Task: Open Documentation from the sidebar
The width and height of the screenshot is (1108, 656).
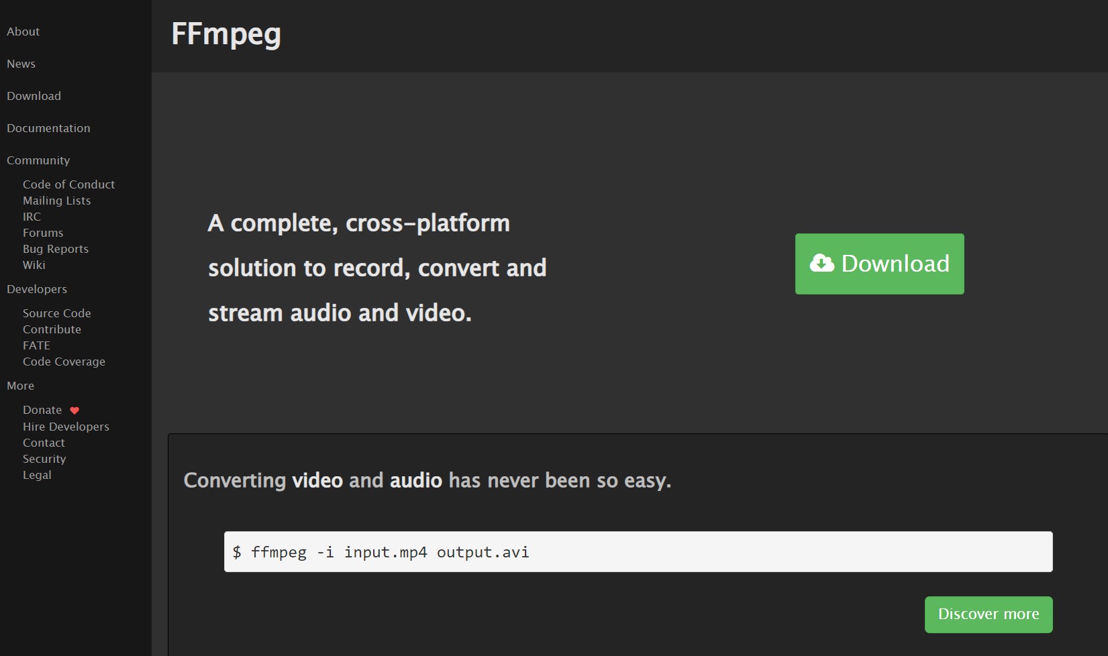Action: 48,128
